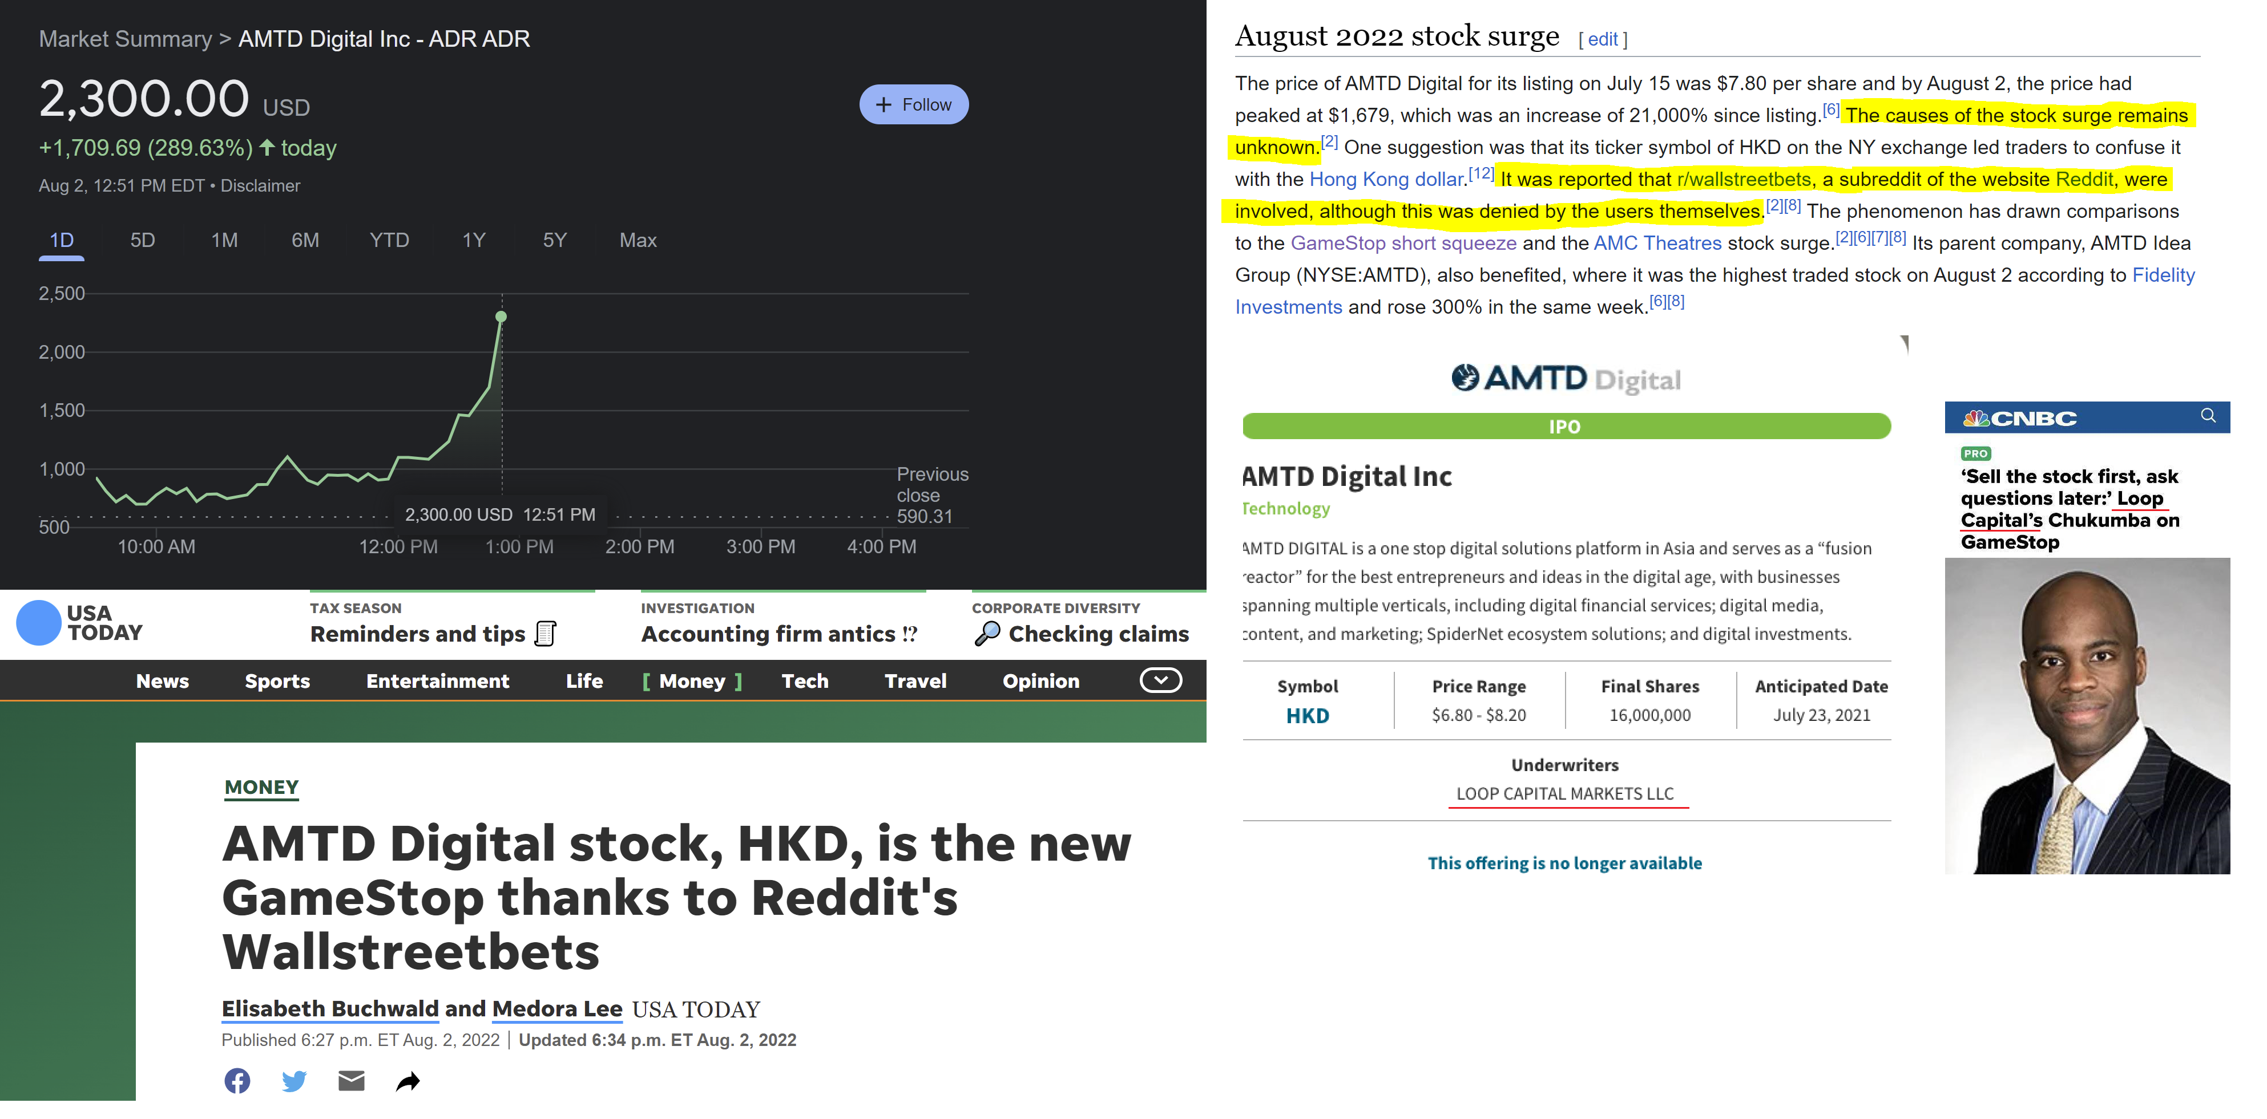Open CNBC search magnifier icon
Screen dimensions: 2267x1119
[x=2208, y=416]
